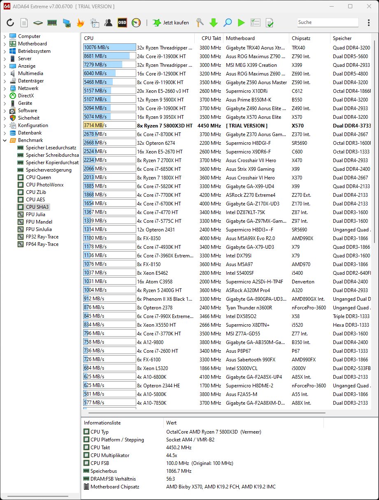Click the document with checkmark icon
The height and width of the screenshot is (500, 379).
[x=270, y=23]
